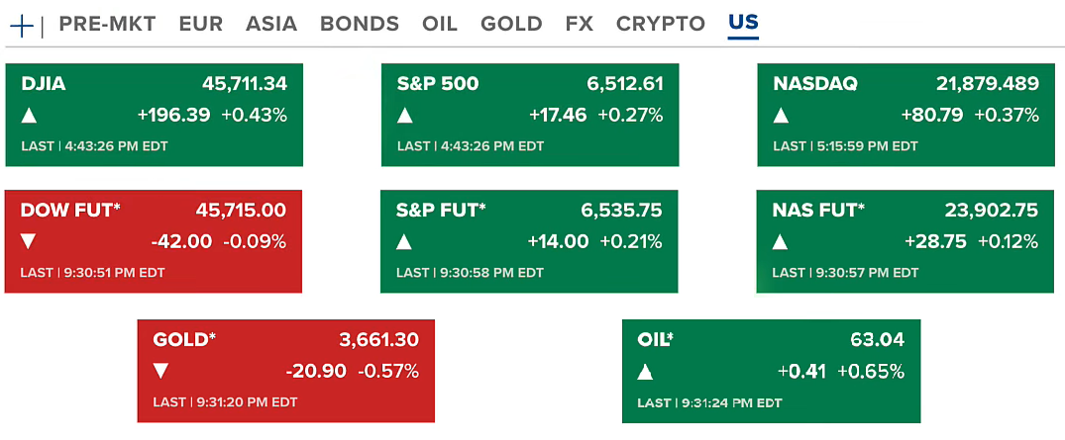Click the DJIA up arrow icon
Viewport: 1065px width, 440px height.
[29, 116]
